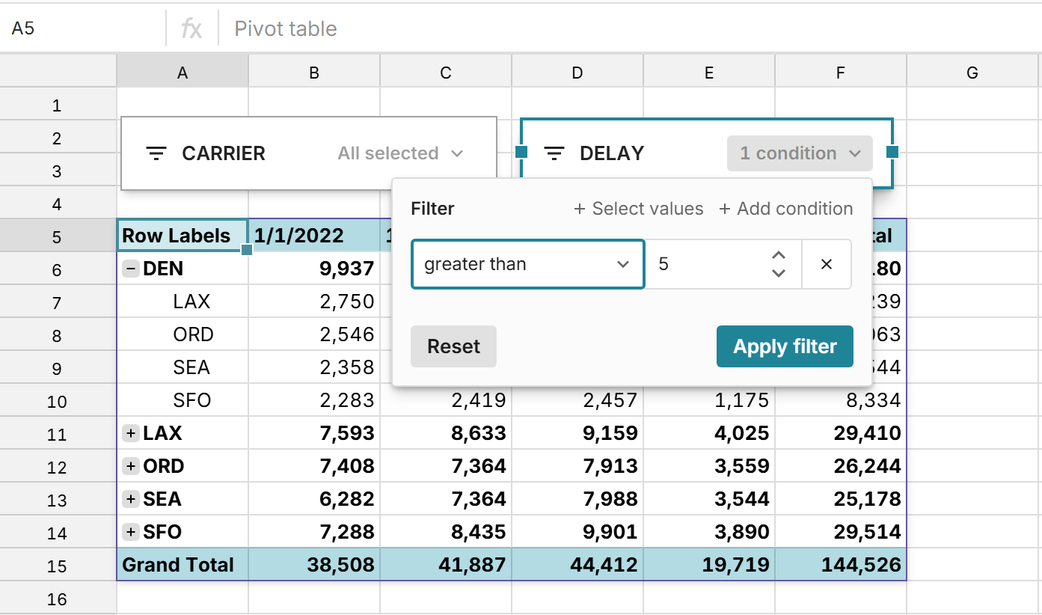Open the 1 condition DELAY dropdown
The height and width of the screenshot is (615, 1042).
coord(799,153)
